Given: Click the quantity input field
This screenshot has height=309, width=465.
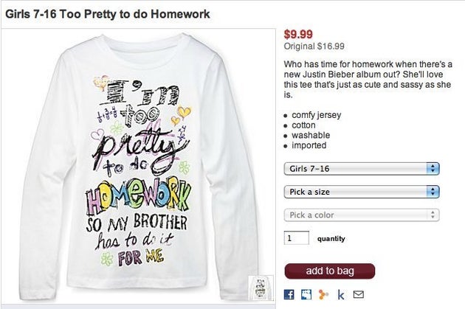Looking at the screenshot, I should tap(297, 239).
